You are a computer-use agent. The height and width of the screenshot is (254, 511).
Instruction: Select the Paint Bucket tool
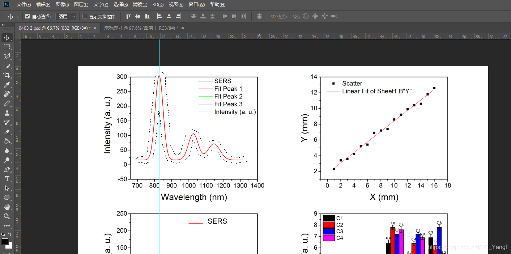tap(7, 141)
